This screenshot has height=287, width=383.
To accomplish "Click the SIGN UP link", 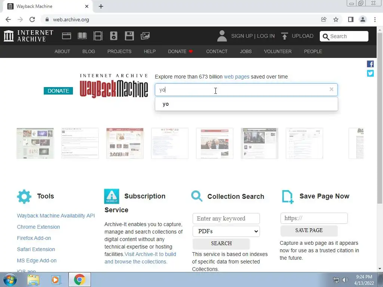I will point(242,36).
